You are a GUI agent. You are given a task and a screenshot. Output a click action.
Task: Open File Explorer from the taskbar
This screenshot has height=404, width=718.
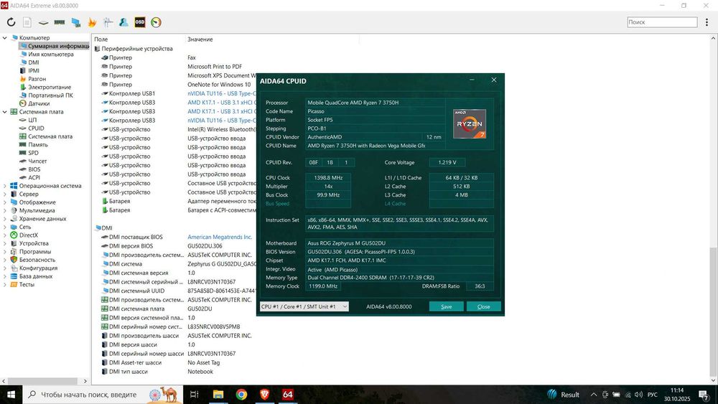[x=218, y=395]
